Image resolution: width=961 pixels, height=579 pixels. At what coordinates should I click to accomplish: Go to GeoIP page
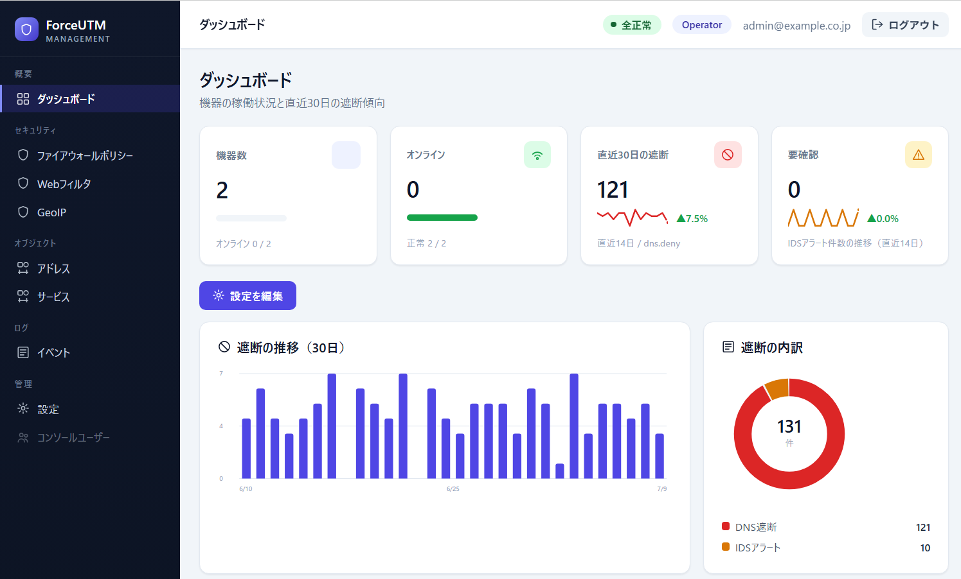tap(90, 212)
